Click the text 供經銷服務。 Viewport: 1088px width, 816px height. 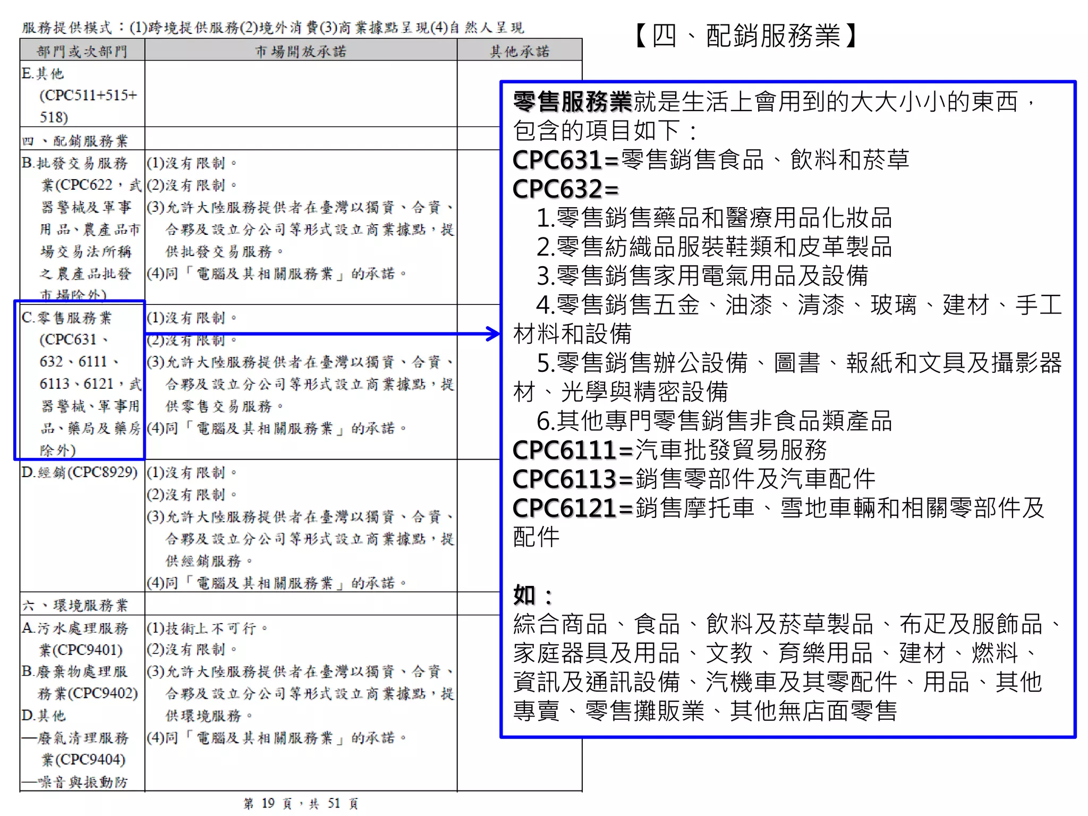210,560
